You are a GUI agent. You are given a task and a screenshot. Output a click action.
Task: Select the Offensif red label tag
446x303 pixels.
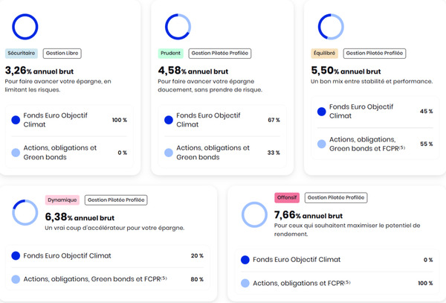pyautogui.click(x=287, y=197)
